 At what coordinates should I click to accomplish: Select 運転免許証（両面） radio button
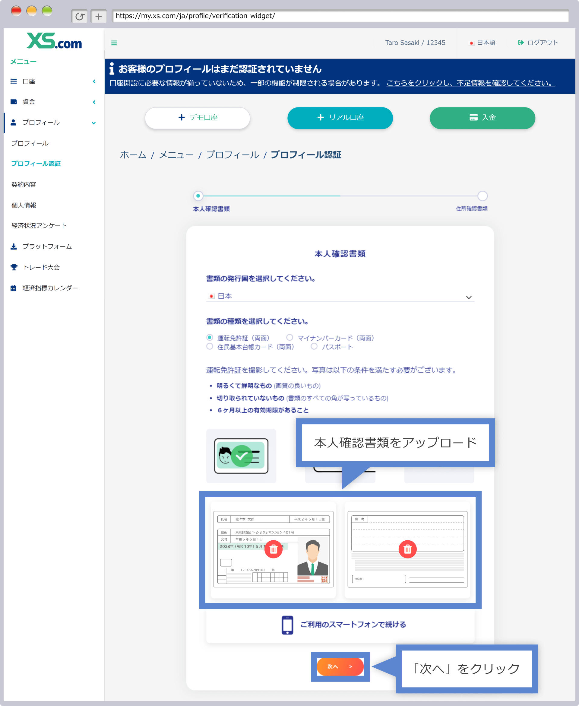(210, 337)
